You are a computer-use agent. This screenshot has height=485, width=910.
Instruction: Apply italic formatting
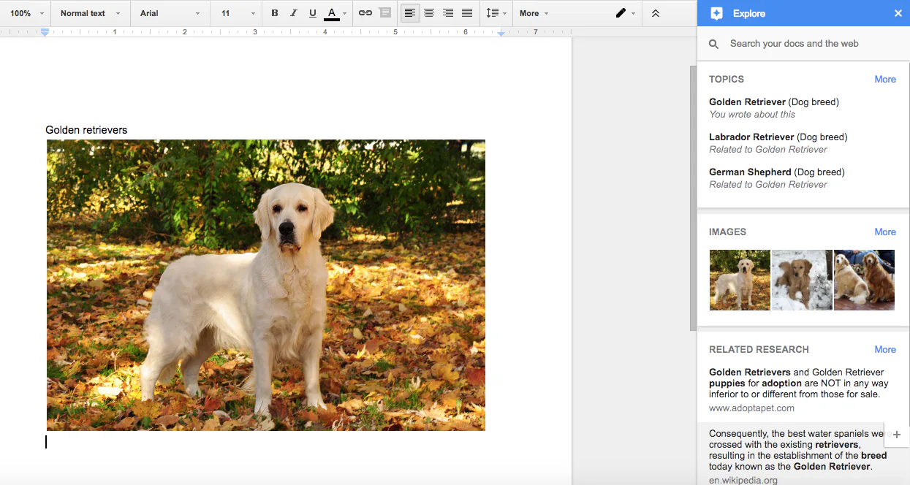click(293, 13)
